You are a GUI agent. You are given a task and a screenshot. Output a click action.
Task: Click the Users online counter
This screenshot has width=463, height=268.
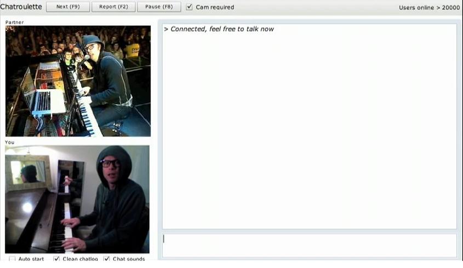430,8
